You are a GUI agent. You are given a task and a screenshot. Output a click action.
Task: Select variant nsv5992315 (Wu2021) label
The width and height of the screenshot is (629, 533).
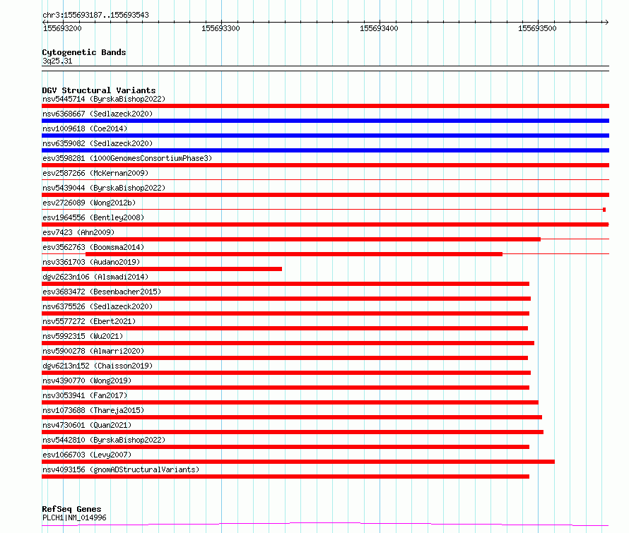click(x=83, y=336)
